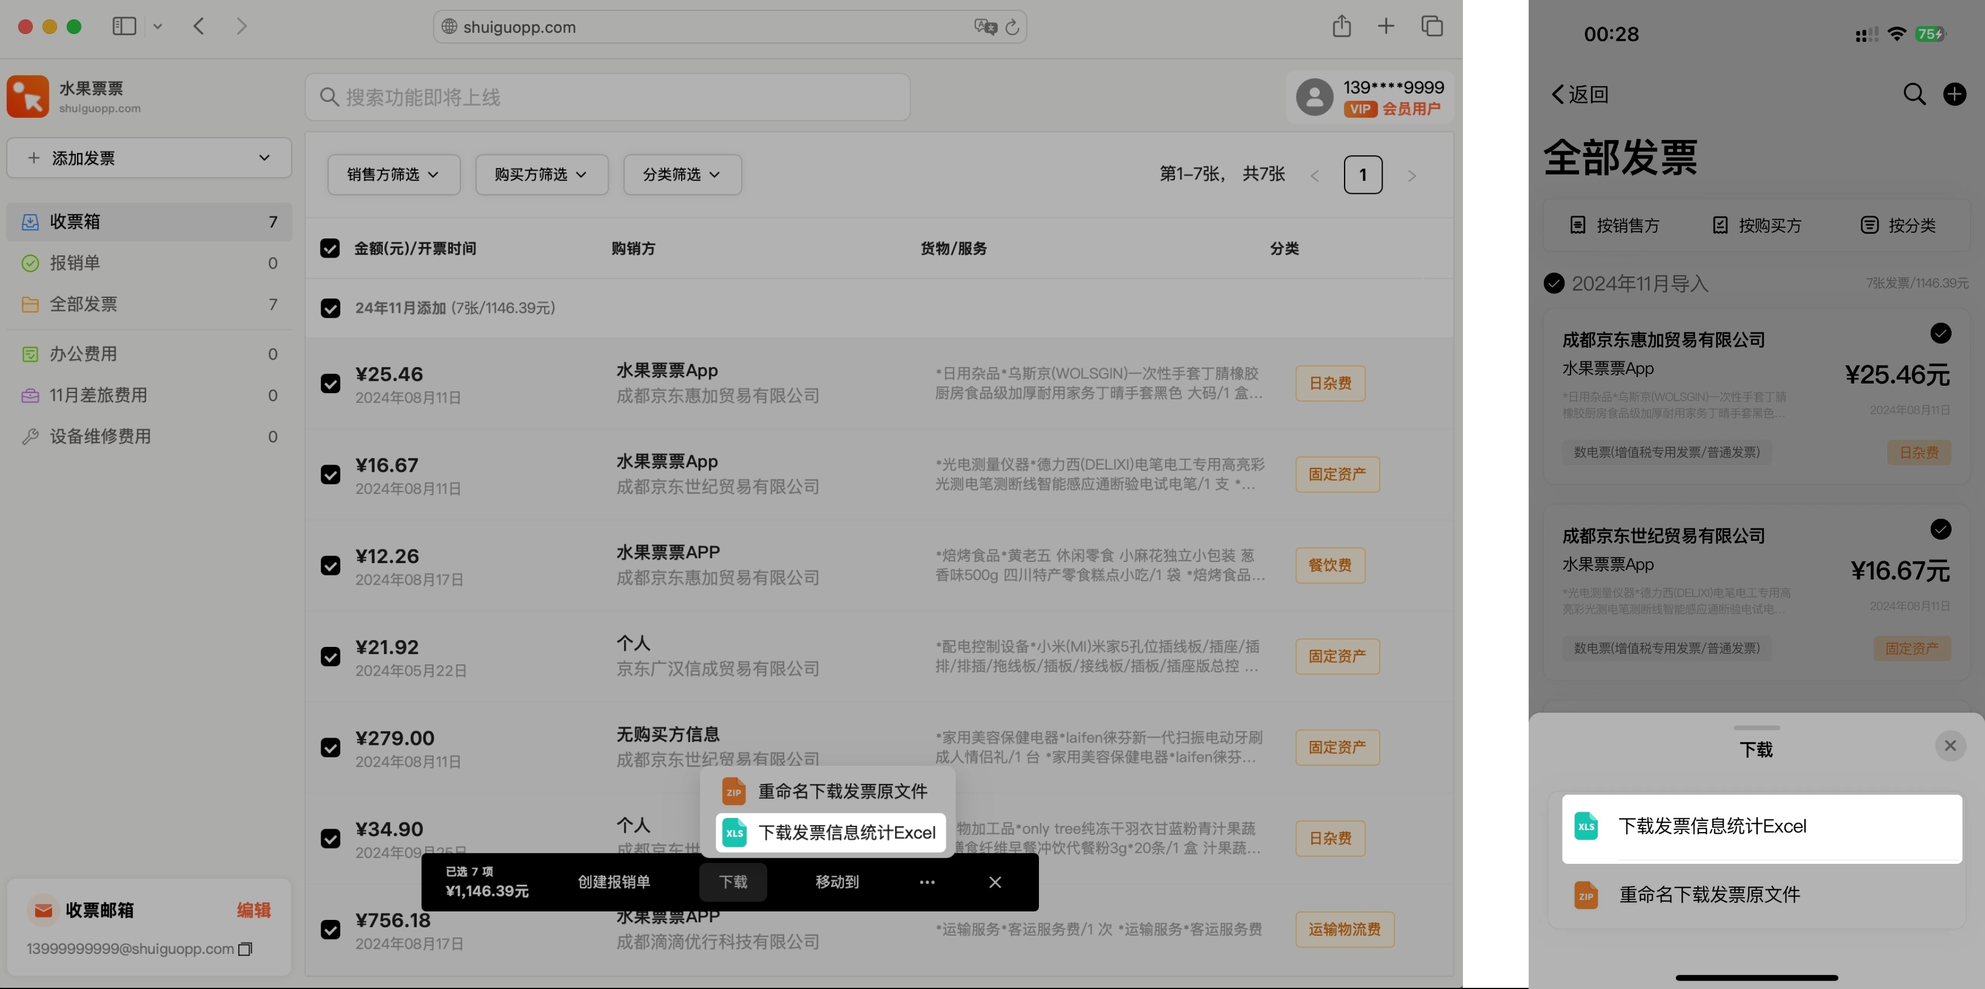This screenshot has width=1985, height=989.
Task: Uncheck the ¥34.90 invoice row
Action: 331,839
